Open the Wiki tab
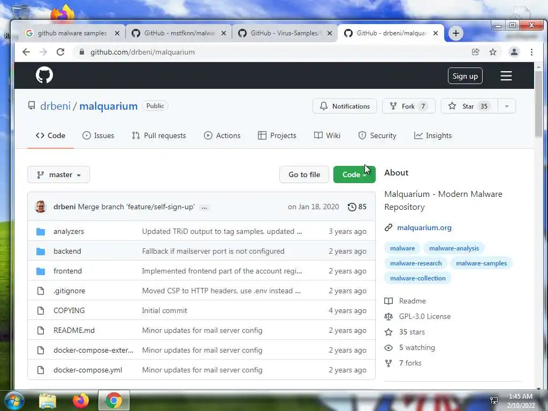The width and height of the screenshot is (548, 411). pos(327,135)
